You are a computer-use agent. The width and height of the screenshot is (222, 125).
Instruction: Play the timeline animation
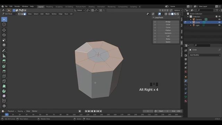click(x=95, y=111)
